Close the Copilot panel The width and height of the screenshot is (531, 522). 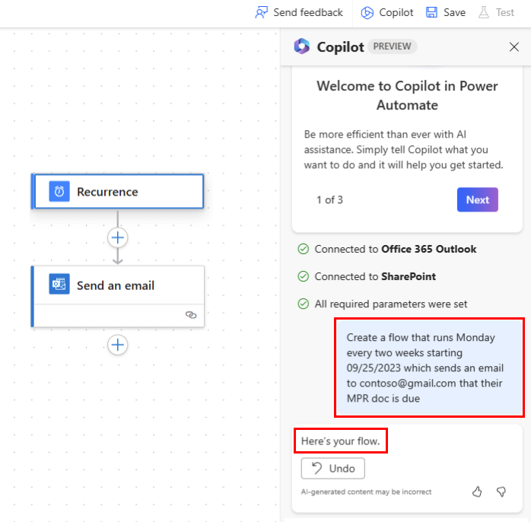point(514,46)
